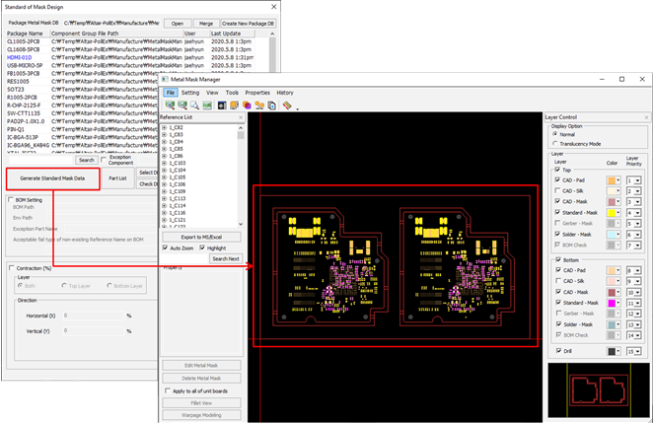Click Generate Standard Mask Data button
The width and height of the screenshot is (653, 423).
tap(52, 178)
